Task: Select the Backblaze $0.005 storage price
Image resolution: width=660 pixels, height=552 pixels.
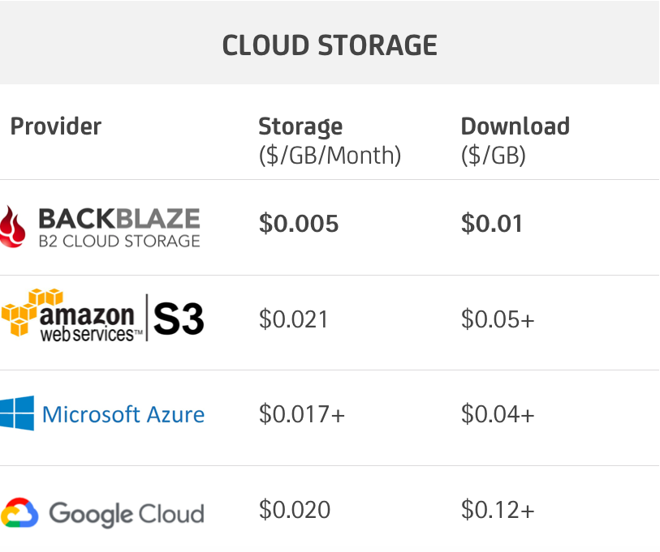Action: [x=299, y=223]
